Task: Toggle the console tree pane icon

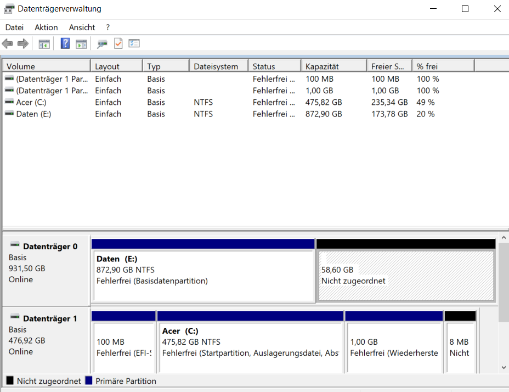Action: (x=44, y=43)
